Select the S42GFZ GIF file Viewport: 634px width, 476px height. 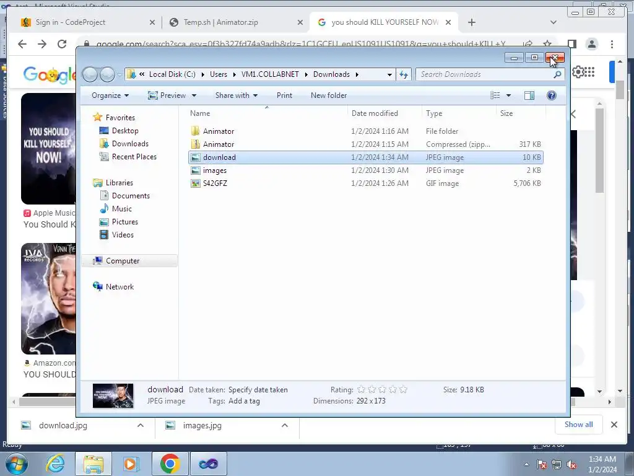click(x=365, y=183)
